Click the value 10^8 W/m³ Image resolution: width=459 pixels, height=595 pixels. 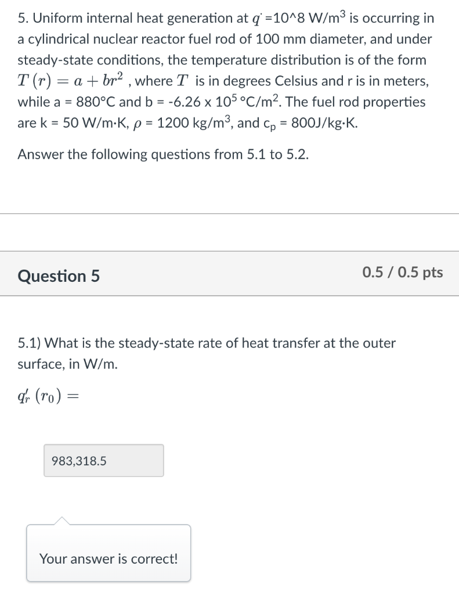point(306,17)
